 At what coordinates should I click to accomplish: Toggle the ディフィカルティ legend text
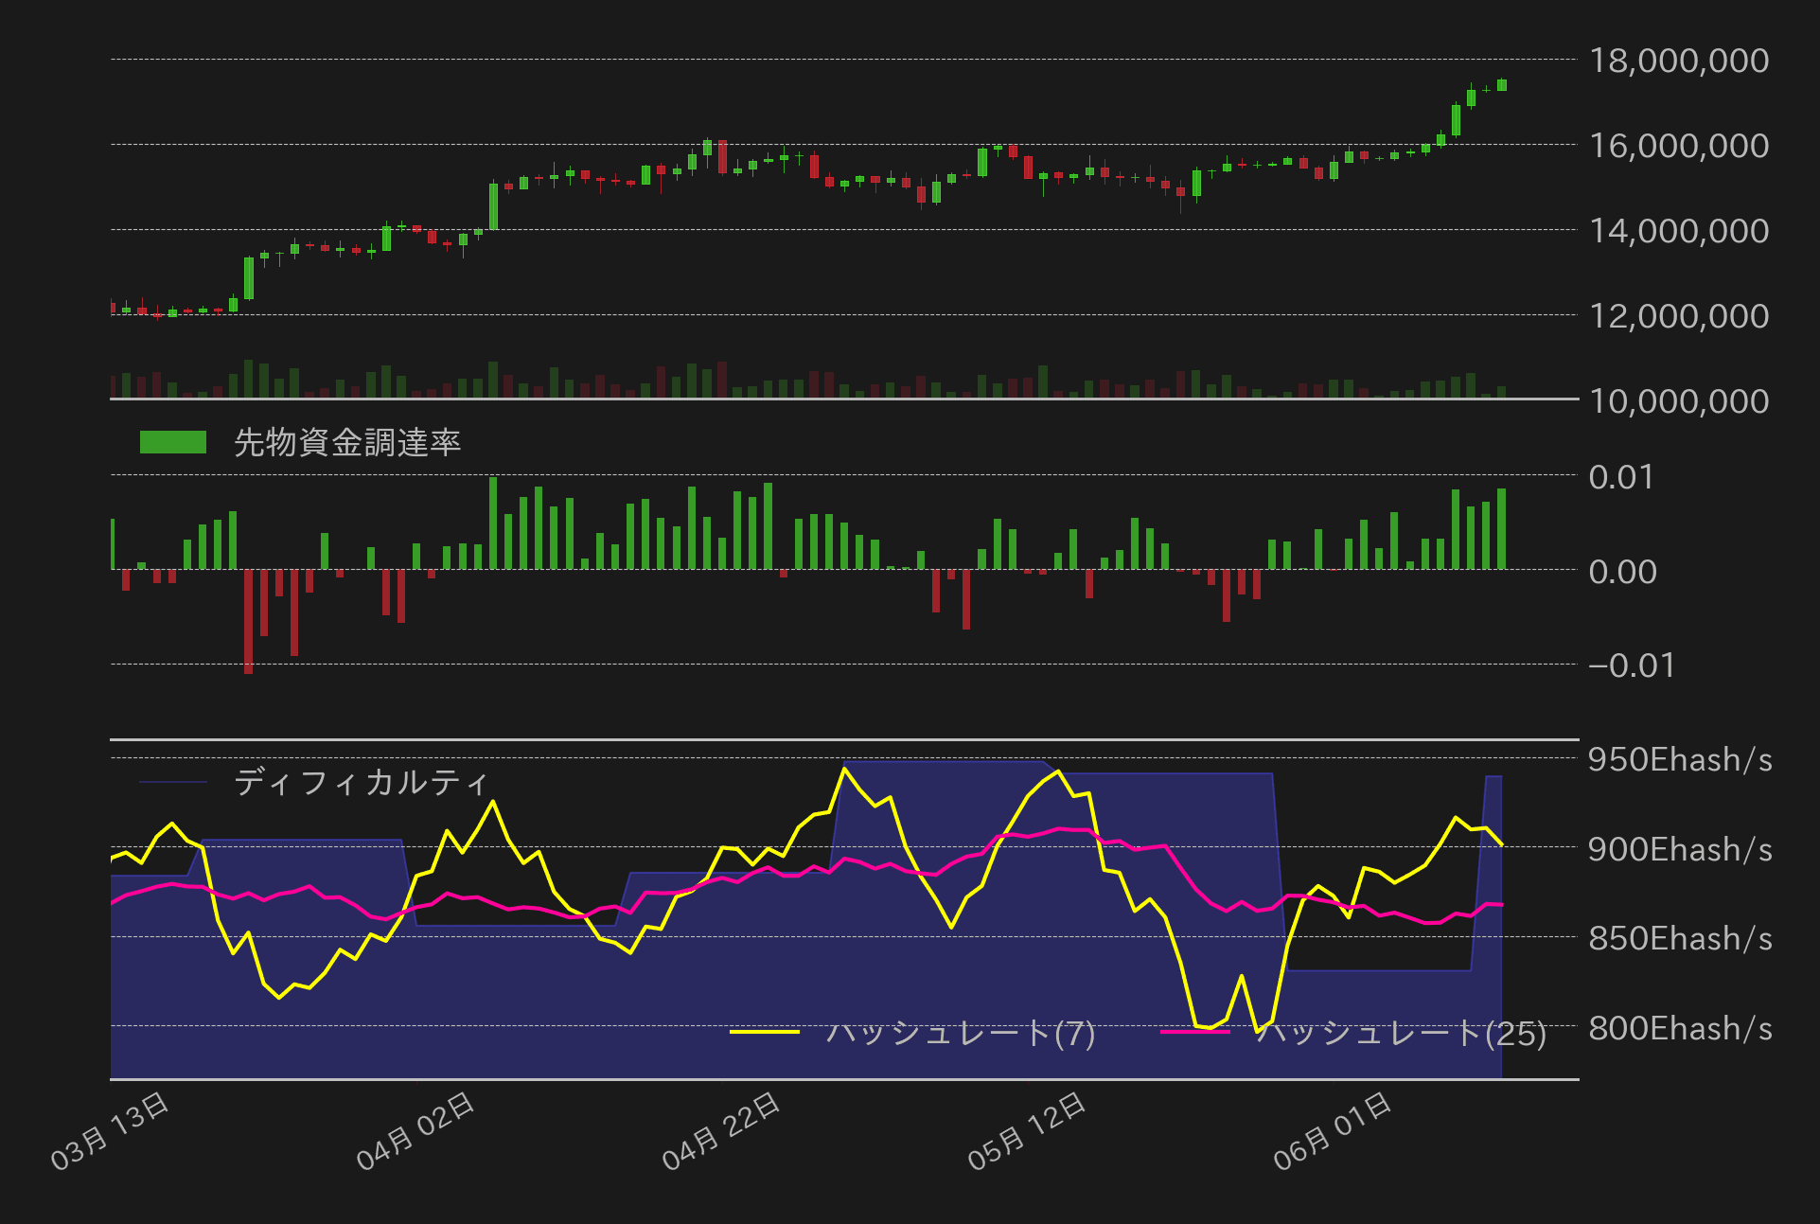(362, 782)
